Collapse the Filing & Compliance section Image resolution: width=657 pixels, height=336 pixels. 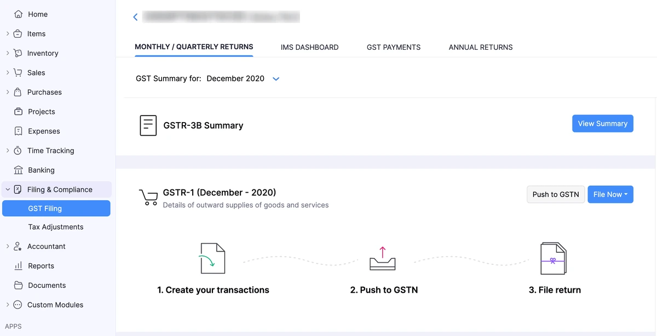tap(8, 189)
